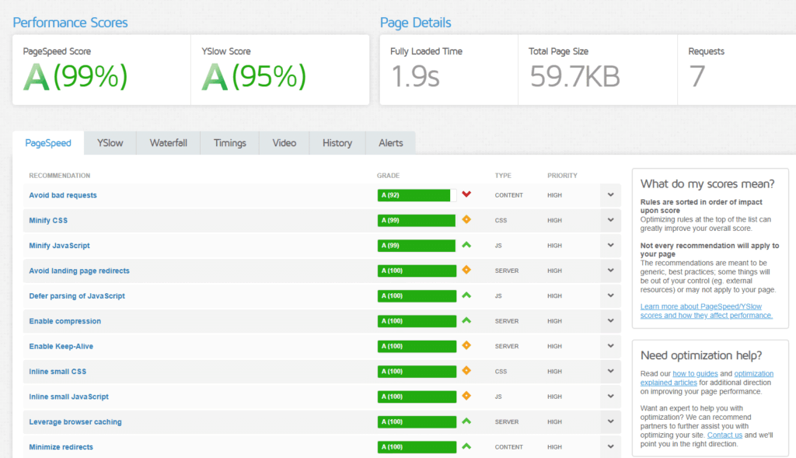Click the orange diamond next to Enable Keep-Alive
Viewport: 796px width, 458px height.
coord(466,346)
